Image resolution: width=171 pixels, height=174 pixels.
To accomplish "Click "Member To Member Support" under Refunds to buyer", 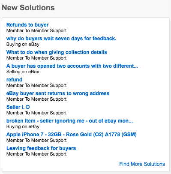I will (36, 30).
